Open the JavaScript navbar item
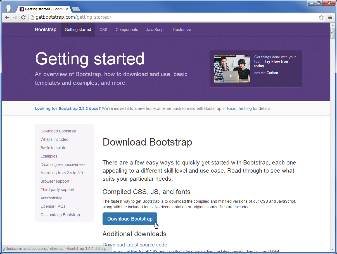337x254 pixels. tap(155, 30)
